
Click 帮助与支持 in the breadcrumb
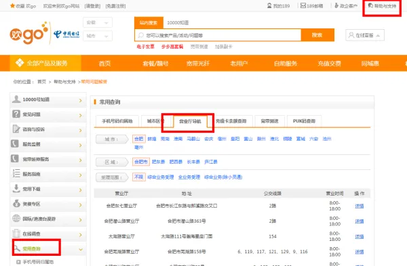point(64,82)
